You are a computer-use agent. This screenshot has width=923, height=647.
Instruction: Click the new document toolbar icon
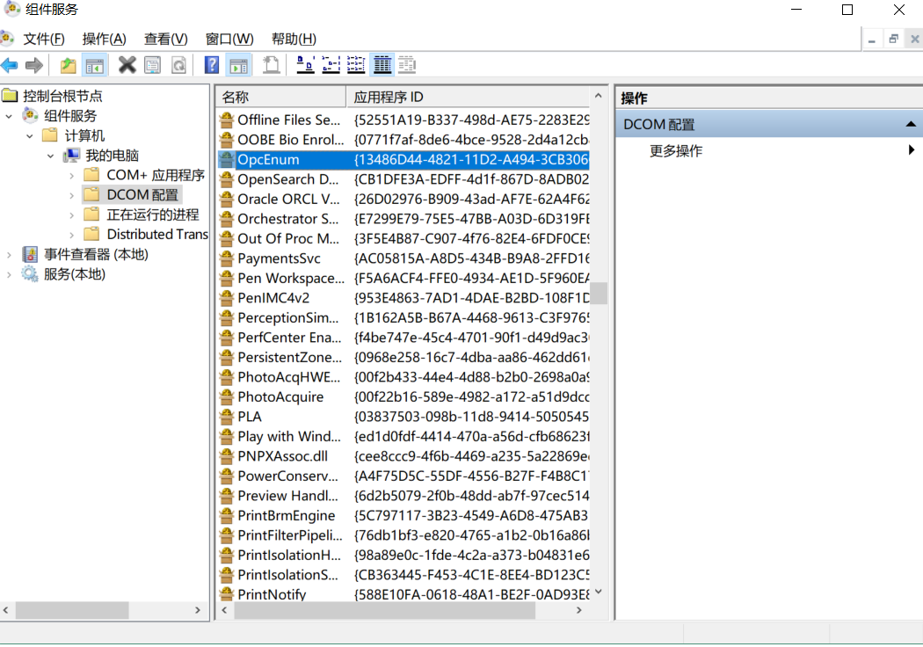272,65
